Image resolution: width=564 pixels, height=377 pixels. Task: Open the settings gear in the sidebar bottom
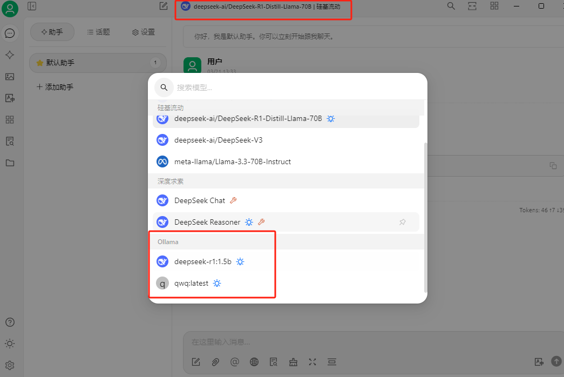click(x=10, y=366)
